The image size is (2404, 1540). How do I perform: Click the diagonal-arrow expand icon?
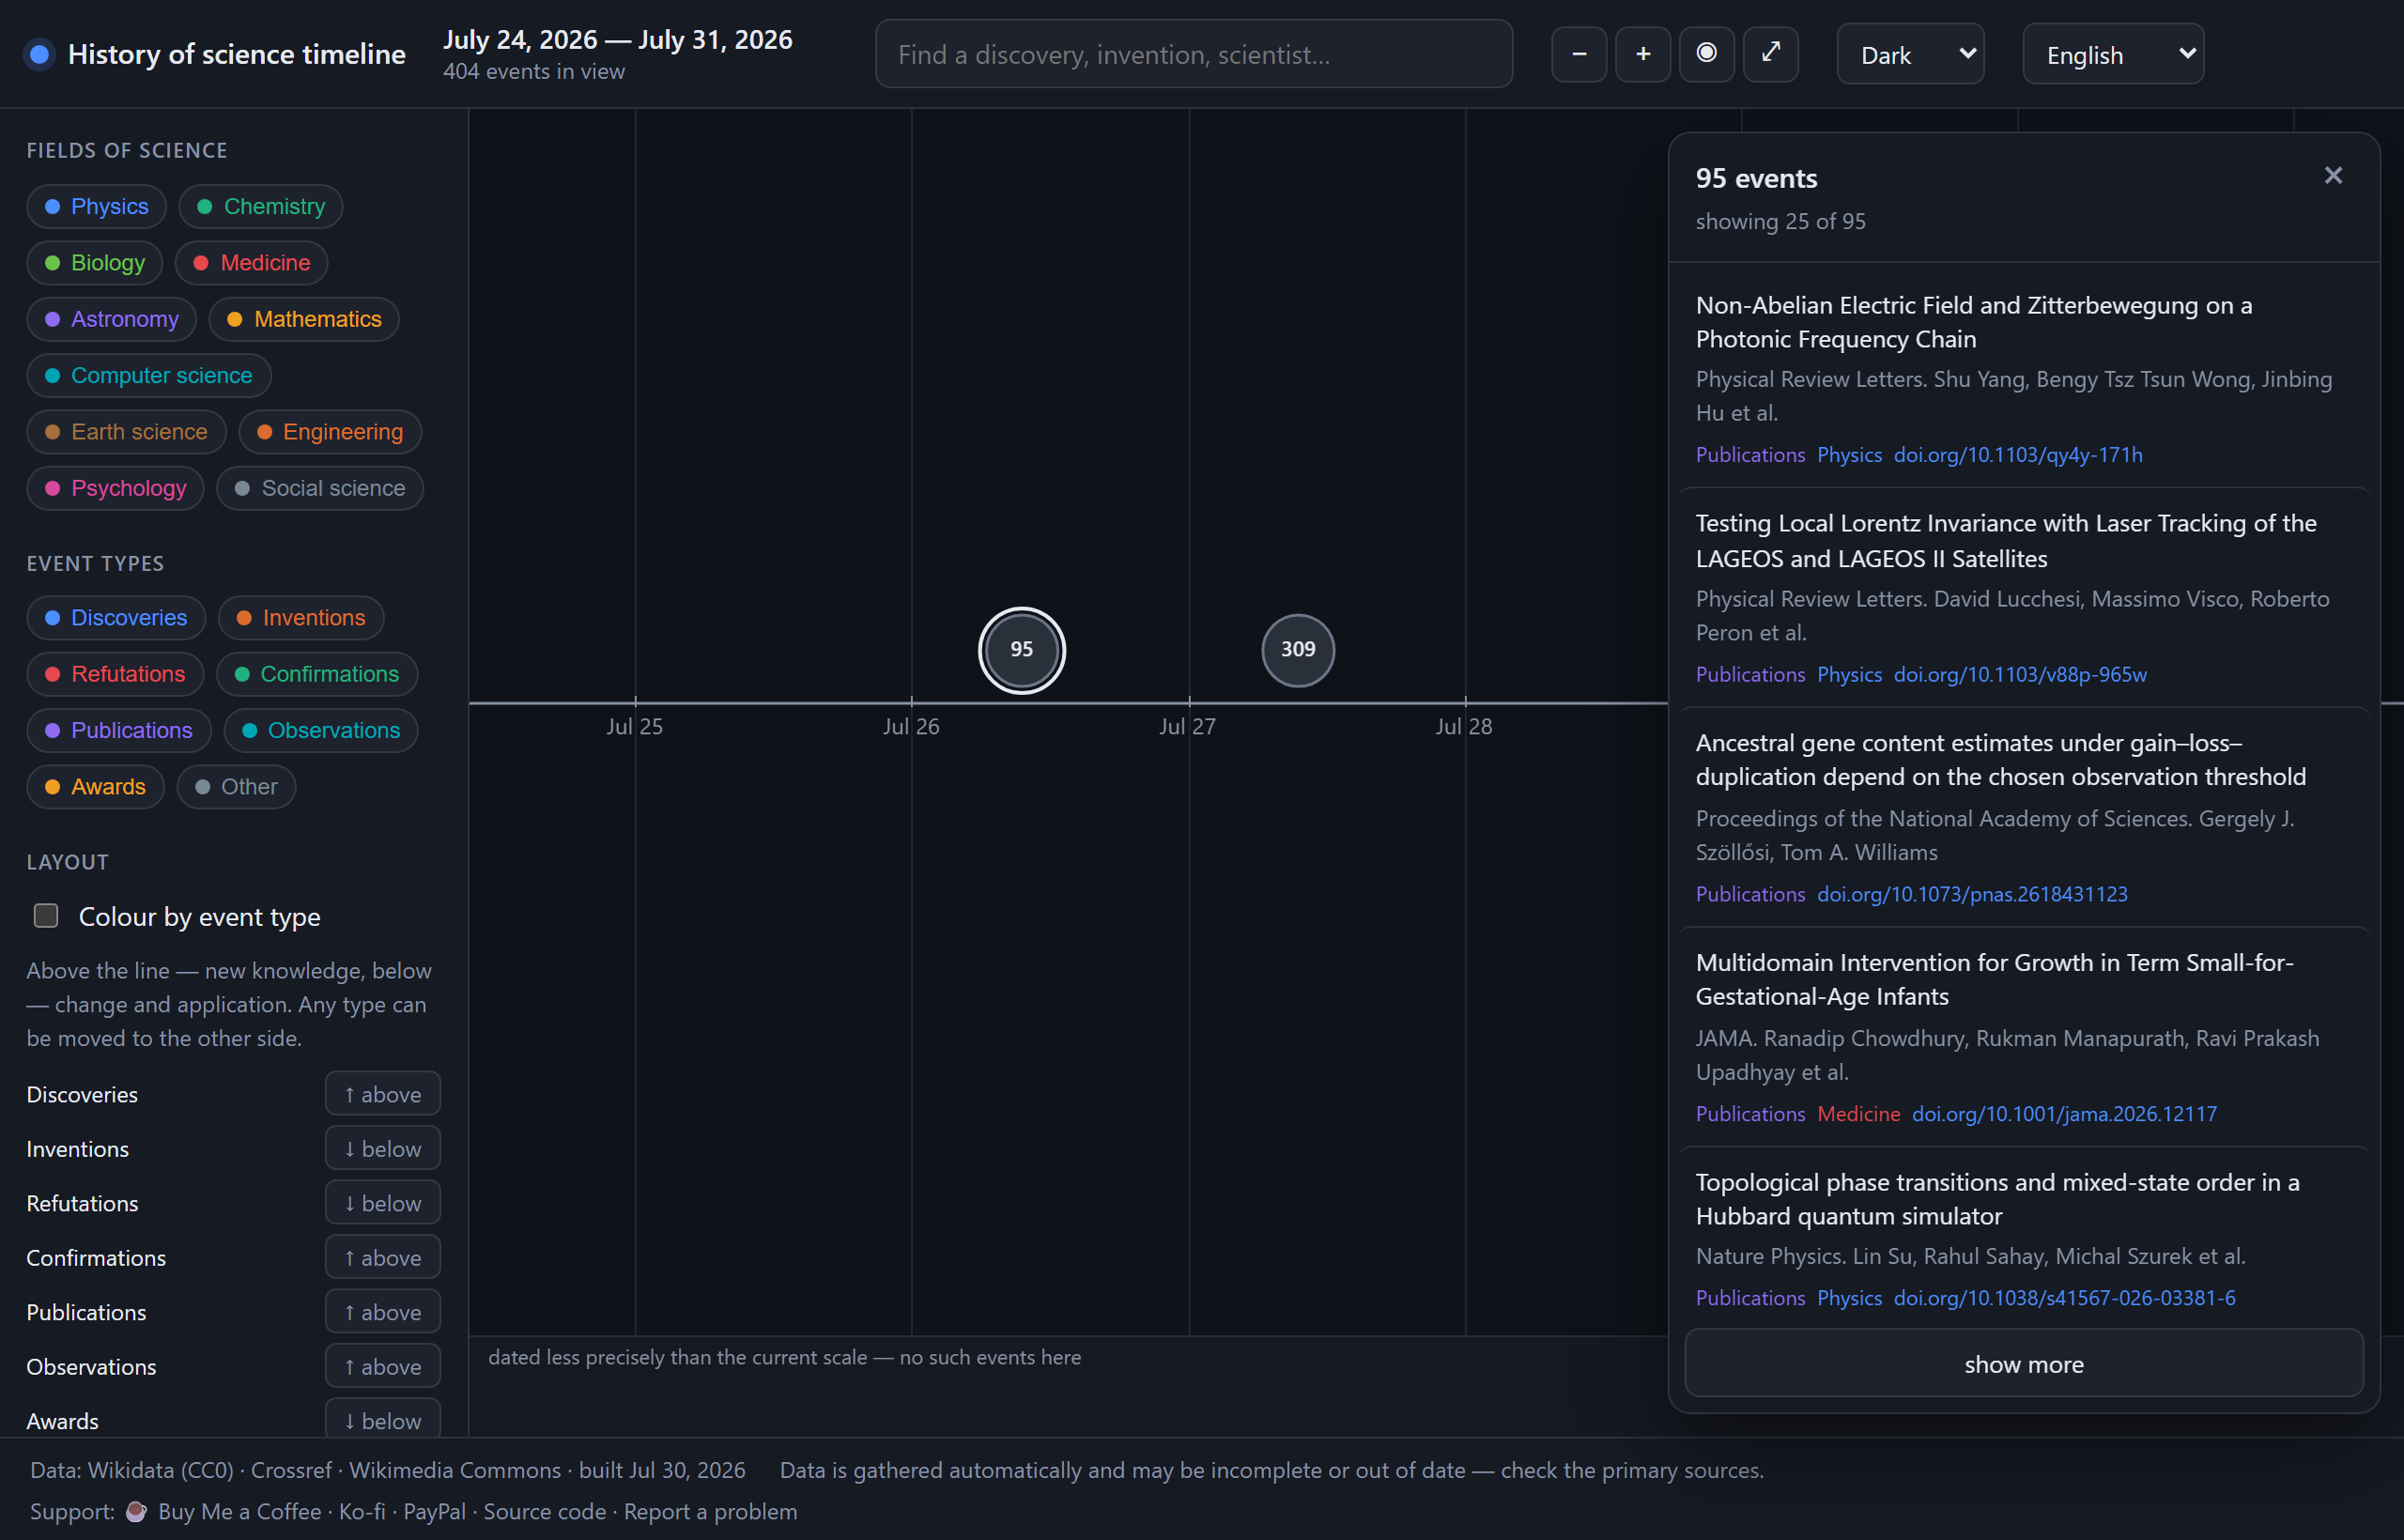(1771, 54)
